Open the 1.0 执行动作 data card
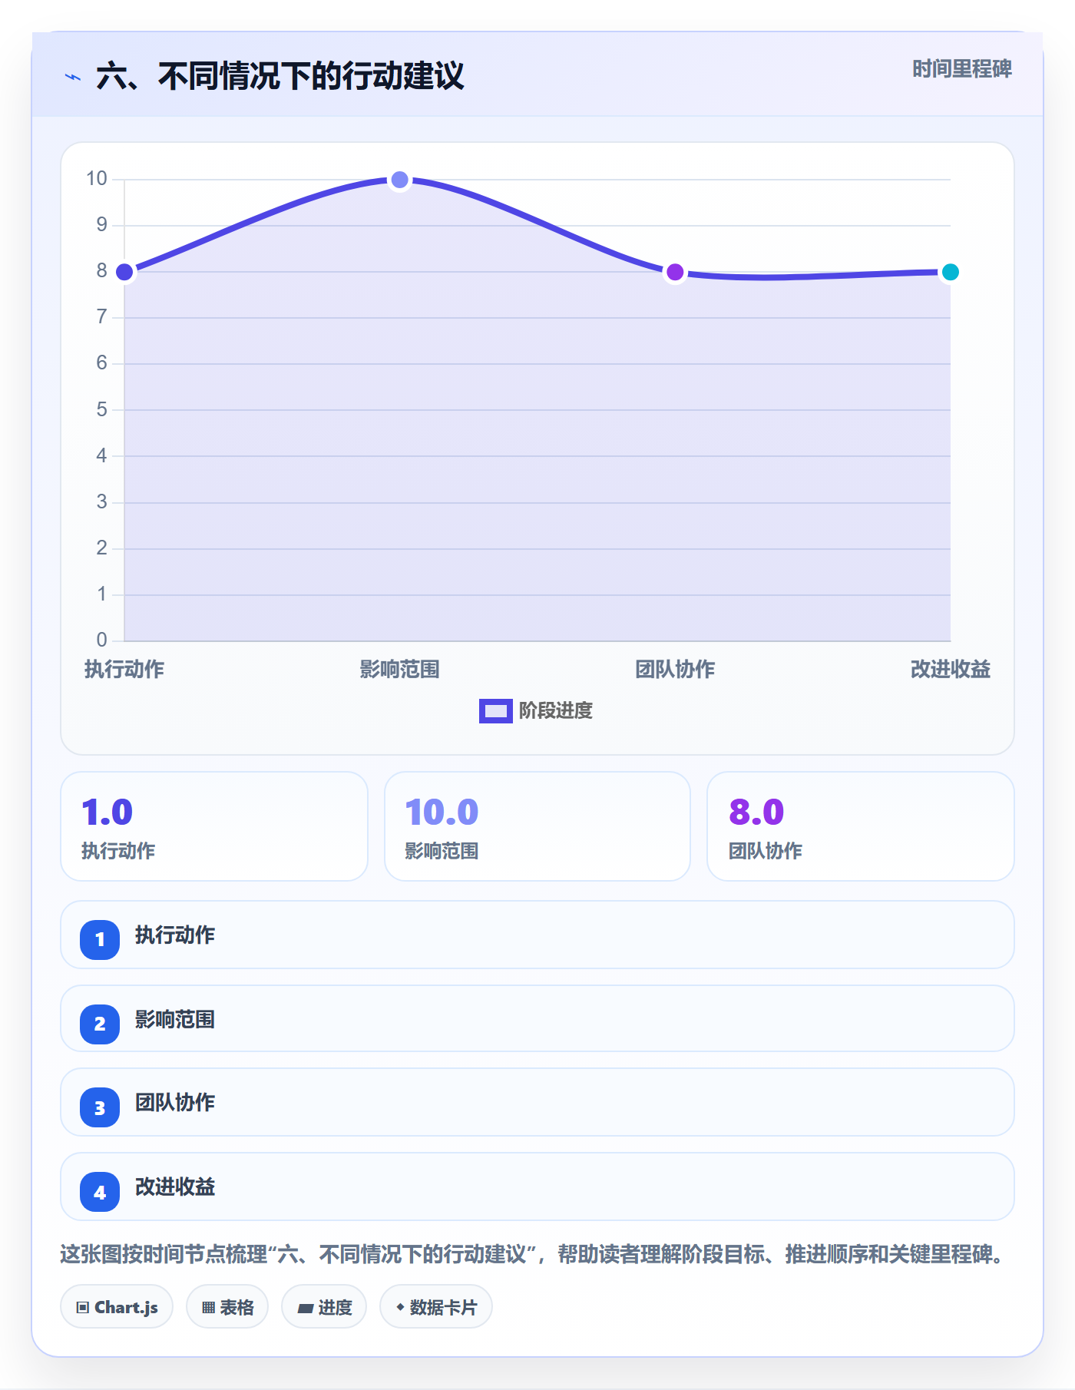This screenshot has height=1390, width=1075. point(214,826)
